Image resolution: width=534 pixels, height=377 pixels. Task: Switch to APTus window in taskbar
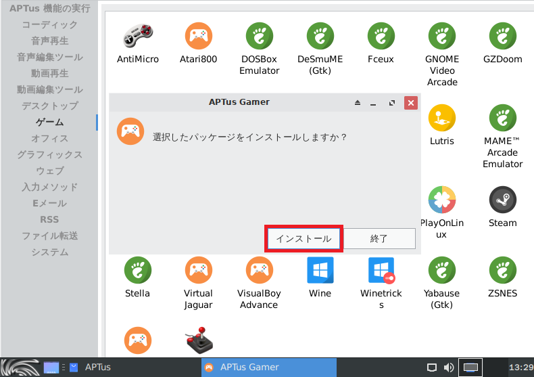pyautogui.click(x=91, y=367)
